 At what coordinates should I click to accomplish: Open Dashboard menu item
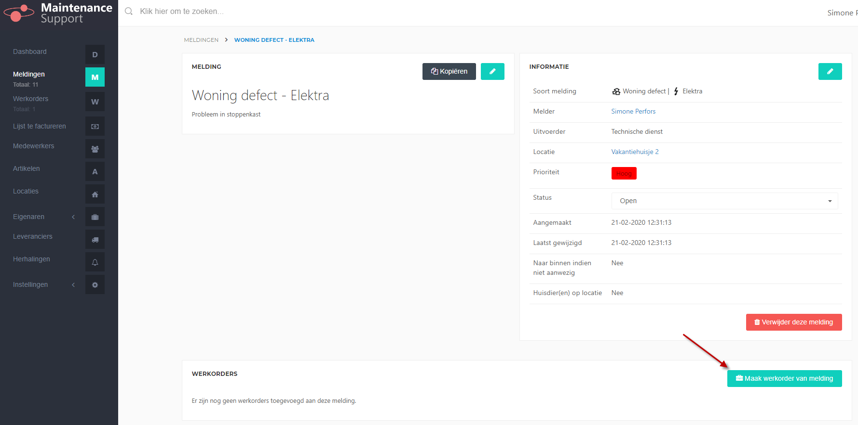click(30, 52)
